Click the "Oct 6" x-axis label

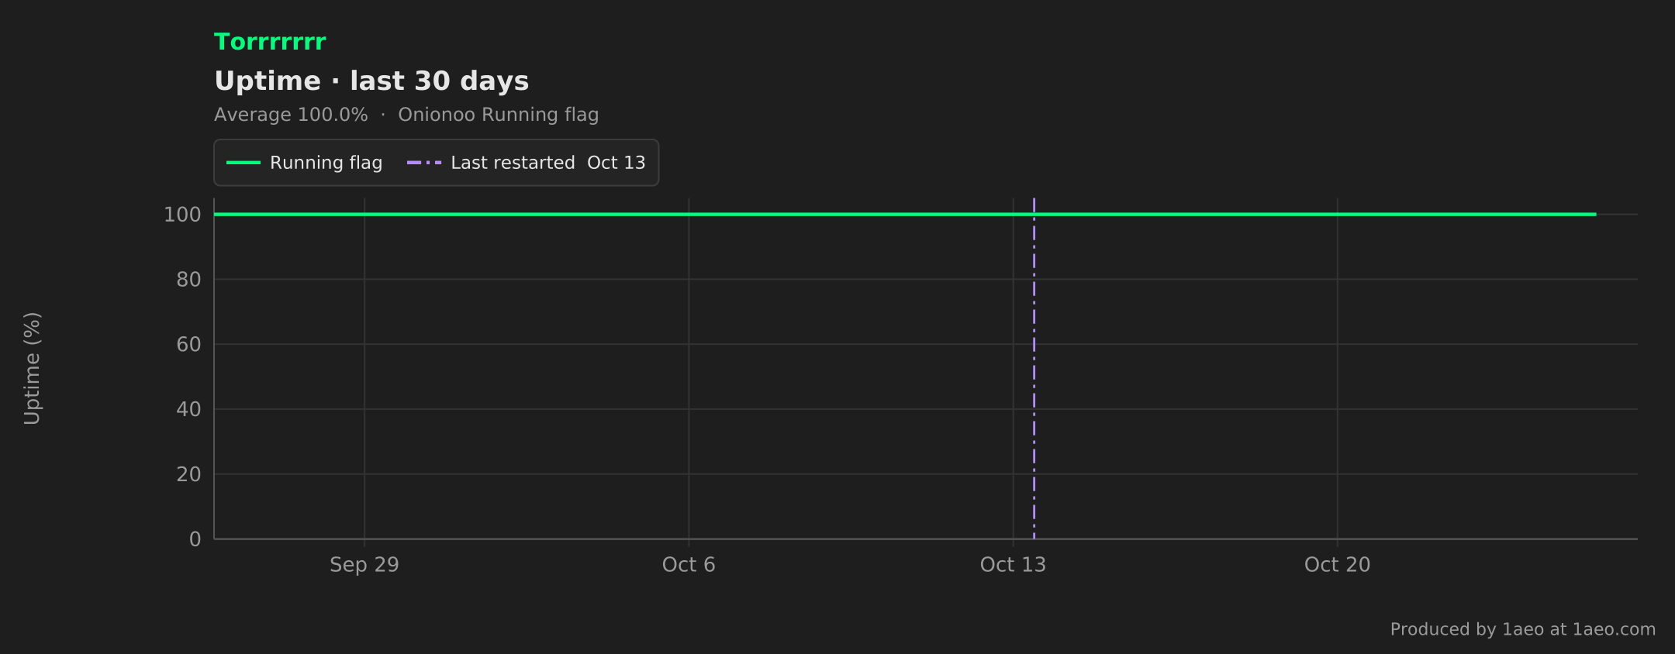(689, 565)
